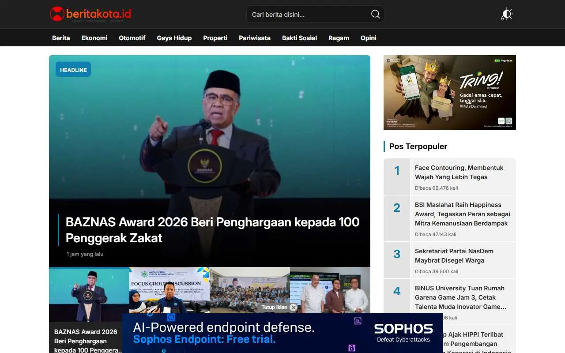
Task: Read 'Sekretariat Partai NasDem Maybrat Disegel Warga'
Action: click(454, 255)
